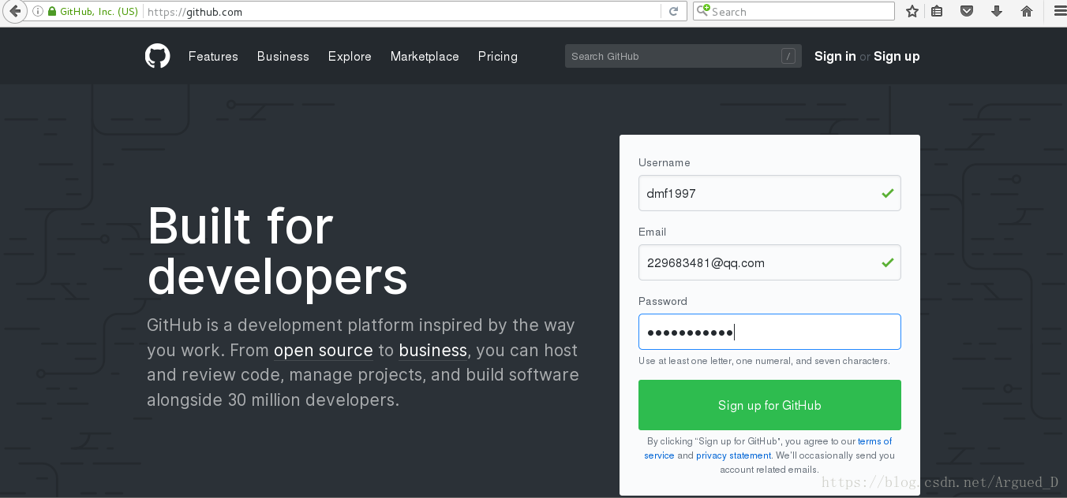This screenshot has width=1067, height=498.
Task: Click the Sign in link
Action: tap(835, 56)
